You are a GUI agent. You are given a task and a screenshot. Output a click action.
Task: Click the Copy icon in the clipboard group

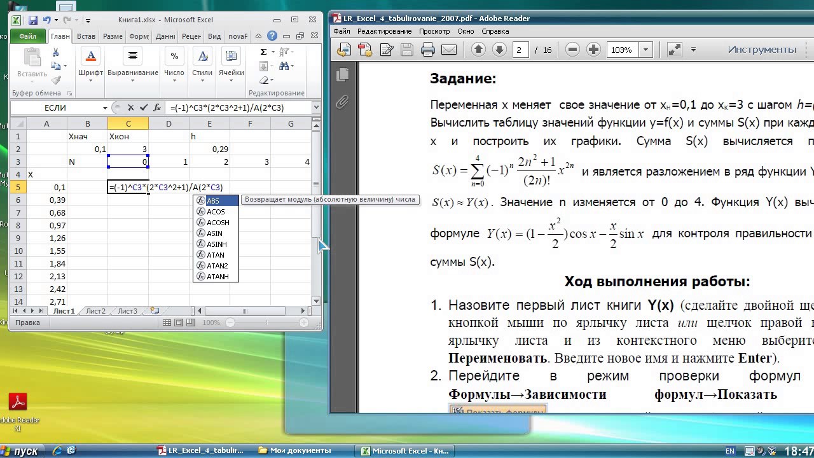tap(56, 66)
